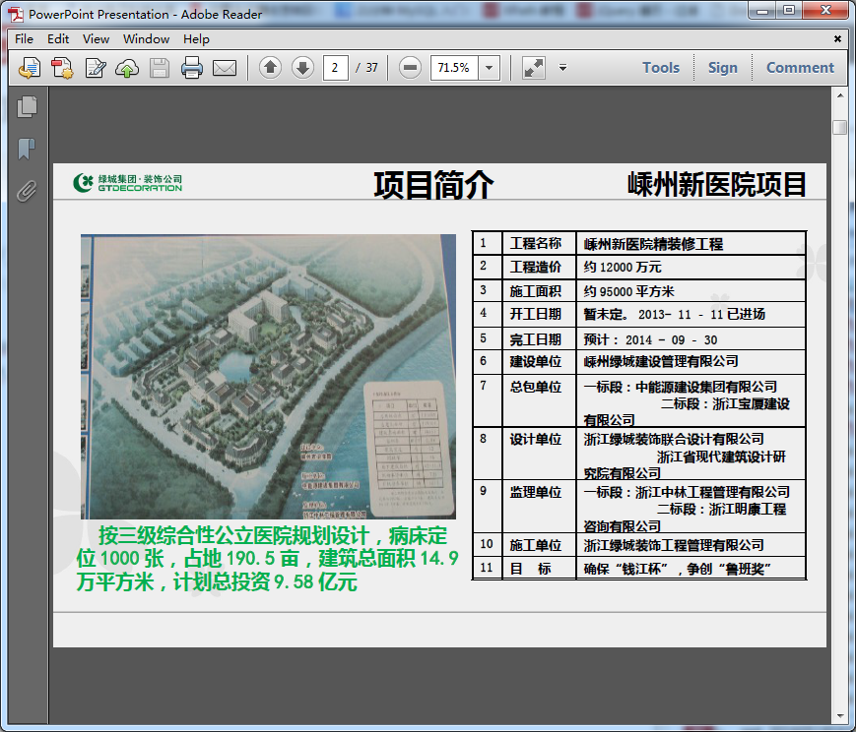Open the Tools pane
Viewport: 856px width, 732px height.
pos(661,68)
